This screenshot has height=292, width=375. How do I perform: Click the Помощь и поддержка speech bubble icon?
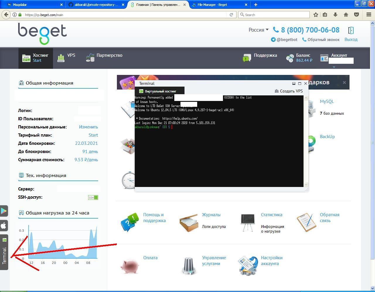point(129,222)
